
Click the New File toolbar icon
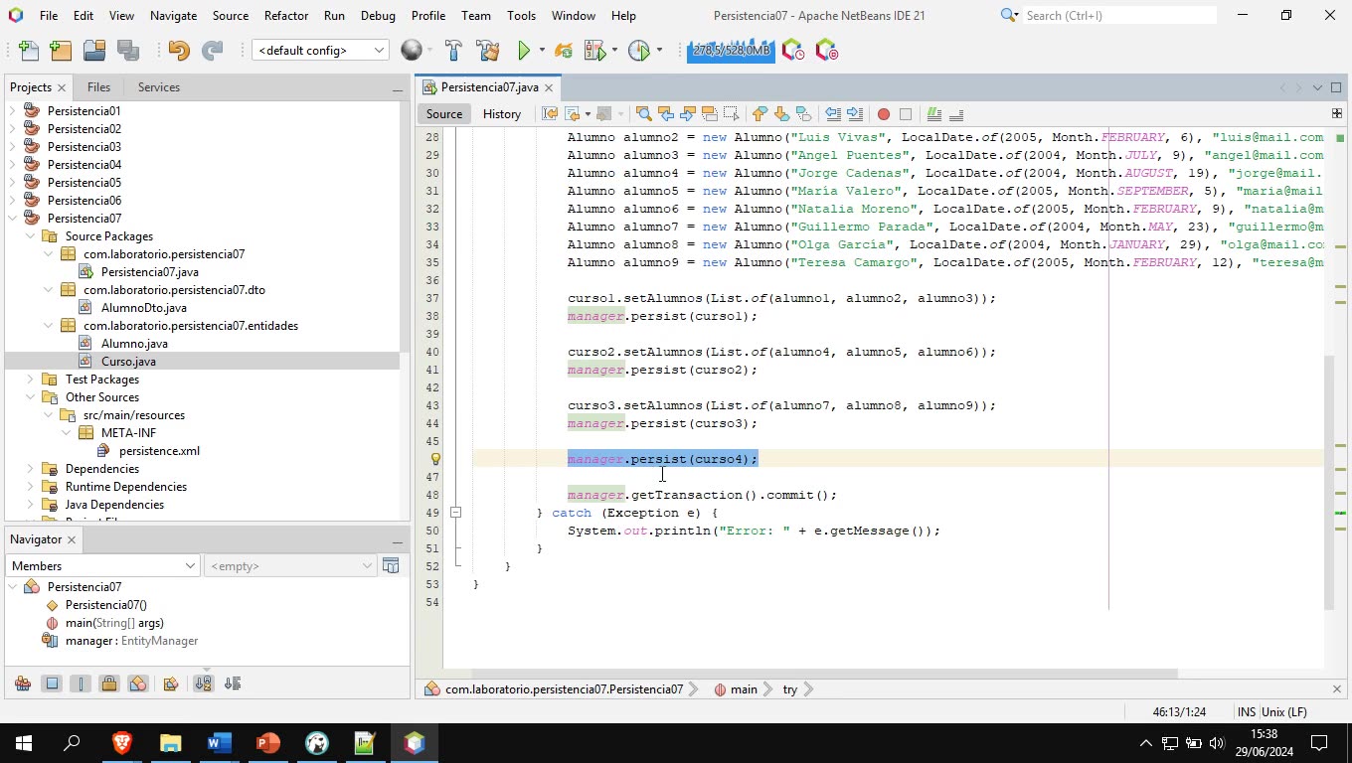point(29,51)
